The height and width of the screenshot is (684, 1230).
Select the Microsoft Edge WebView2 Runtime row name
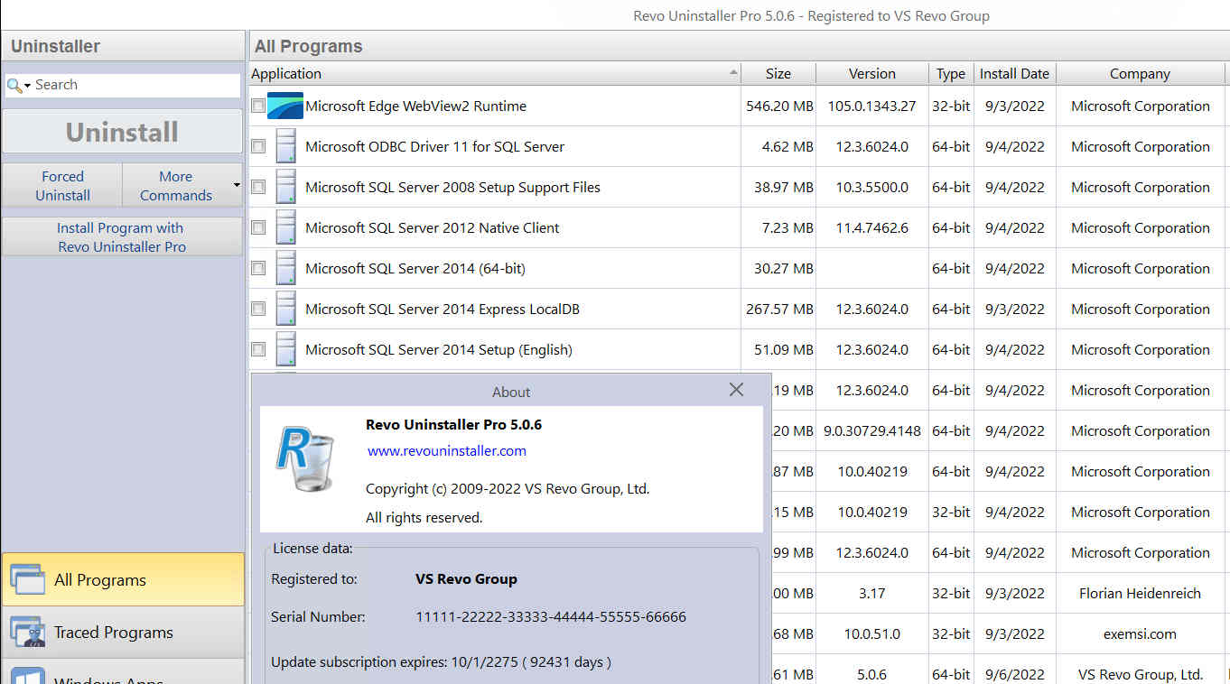(x=415, y=106)
